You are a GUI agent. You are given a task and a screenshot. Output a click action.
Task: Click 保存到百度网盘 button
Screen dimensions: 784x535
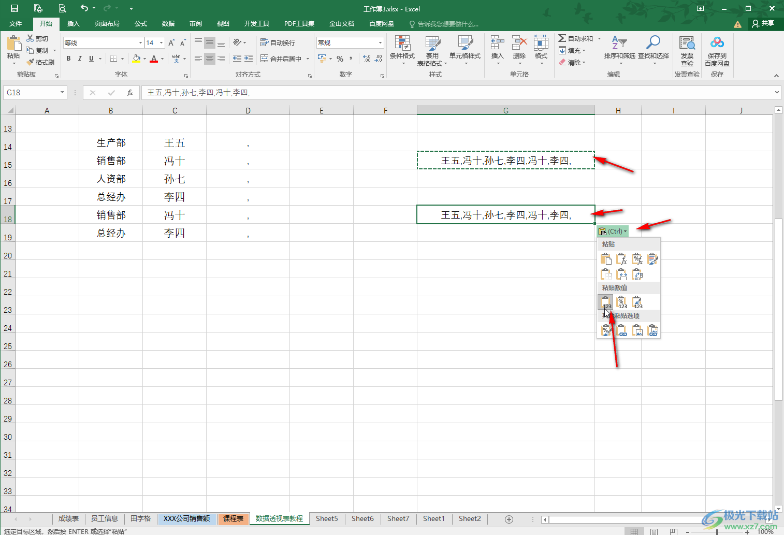click(x=717, y=51)
